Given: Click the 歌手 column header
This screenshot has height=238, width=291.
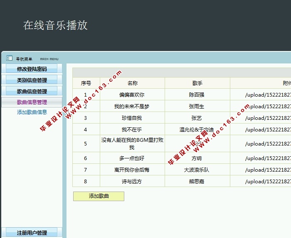Looking at the screenshot, I should [x=197, y=83].
